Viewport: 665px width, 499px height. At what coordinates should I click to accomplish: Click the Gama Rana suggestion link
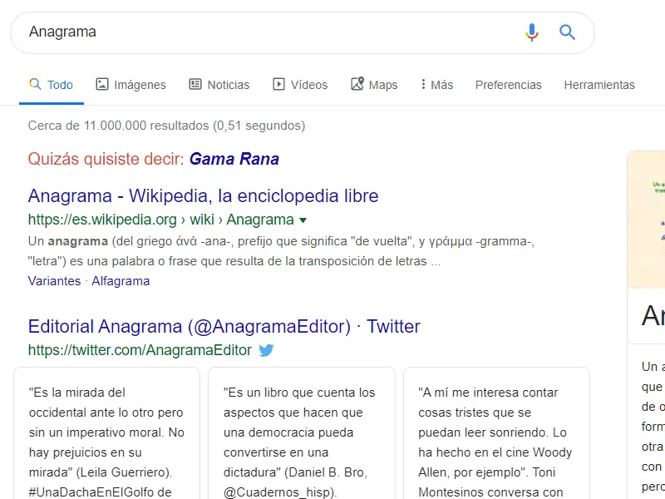coord(234,159)
